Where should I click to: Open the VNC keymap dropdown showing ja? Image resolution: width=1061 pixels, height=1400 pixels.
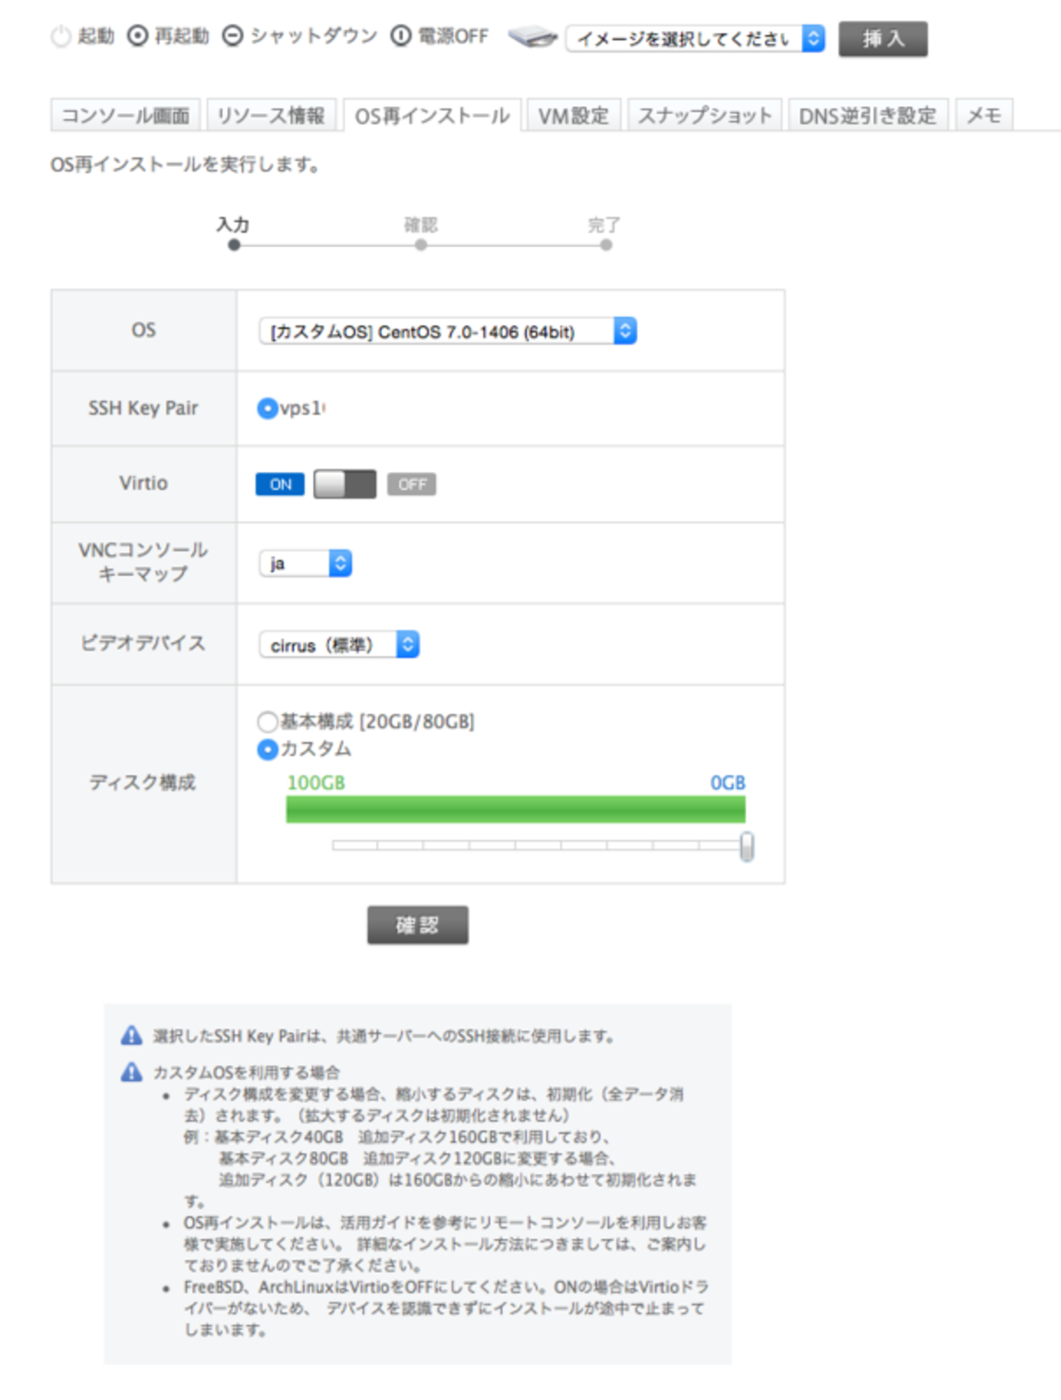[305, 563]
